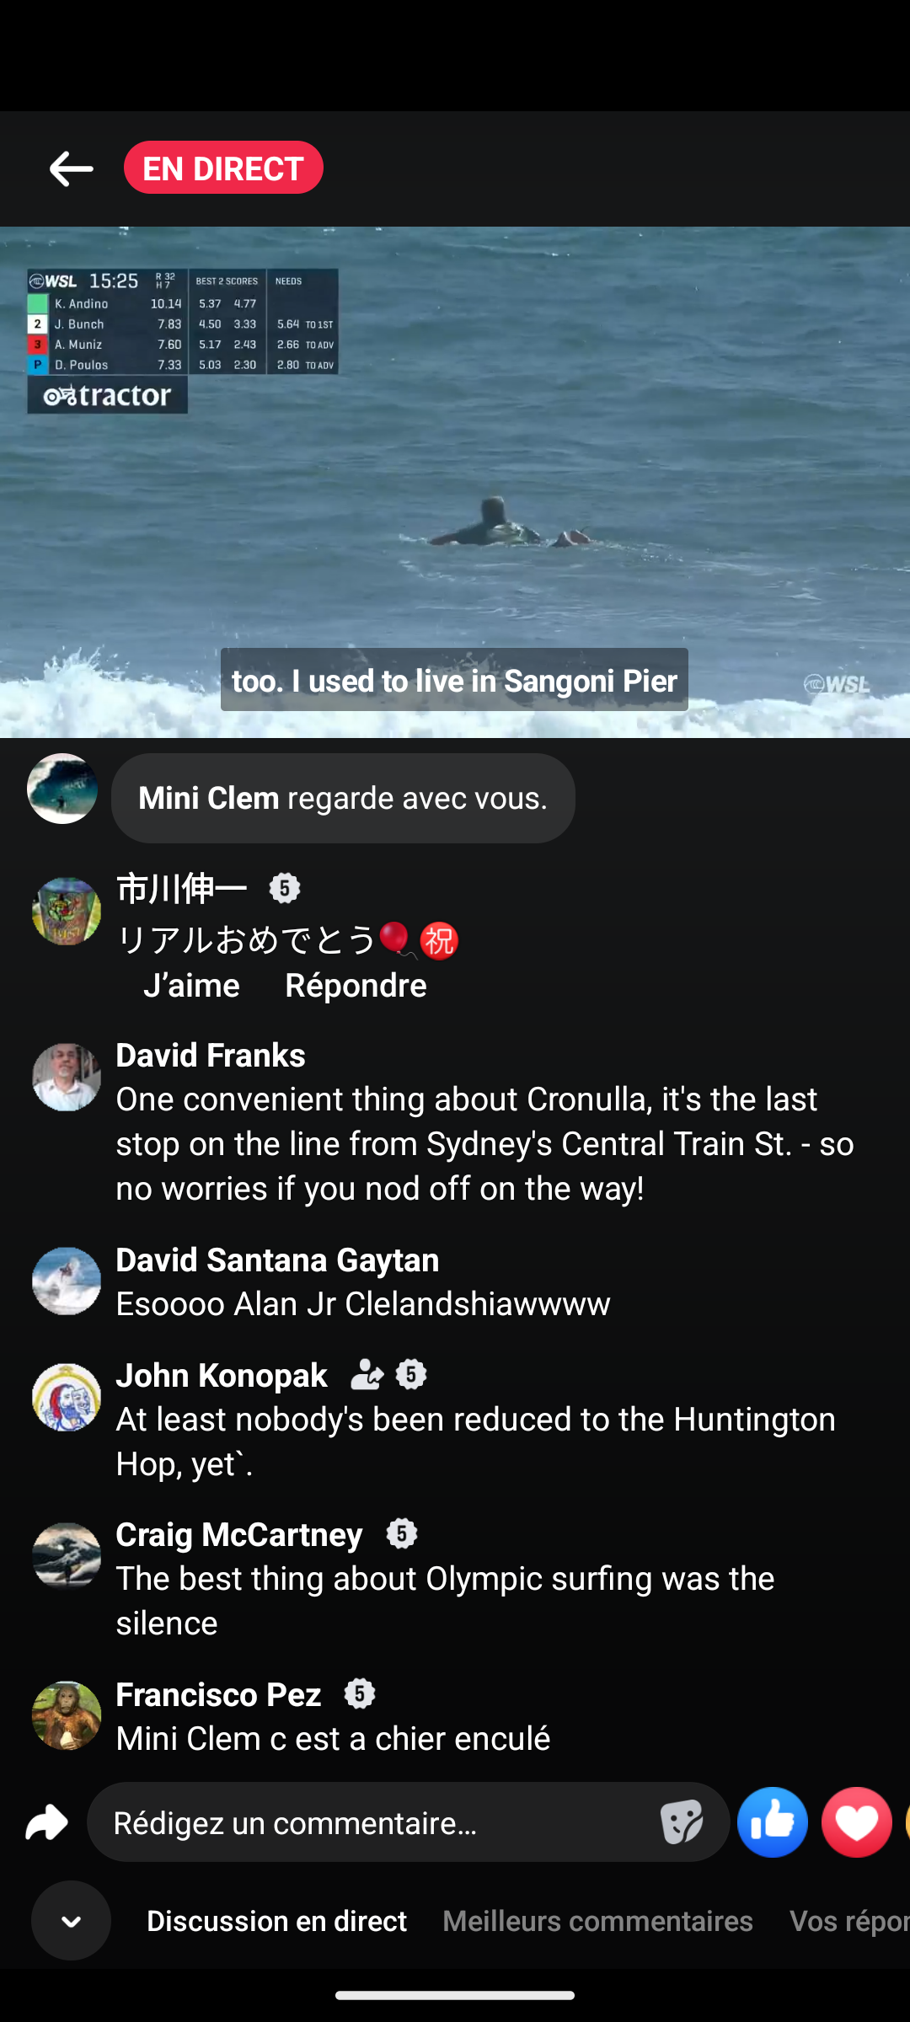Tap J'aime under 市川伸一's comment

(x=191, y=985)
